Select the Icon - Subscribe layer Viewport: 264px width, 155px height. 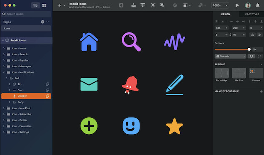pos(27,114)
